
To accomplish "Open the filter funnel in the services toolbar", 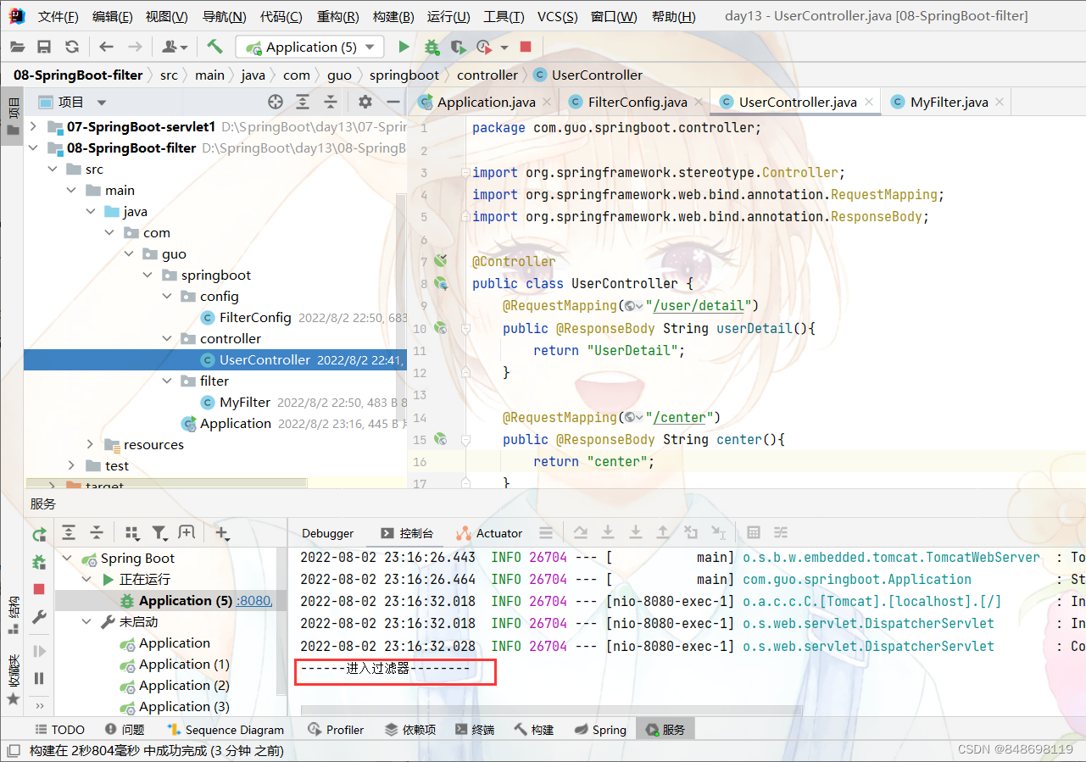I will click(x=159, y=532).
